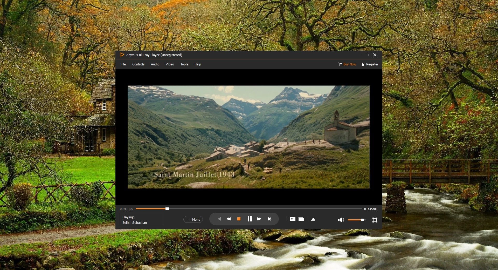Mute audio using the speaker icon

pyautogui.click(x=341, y=220)
